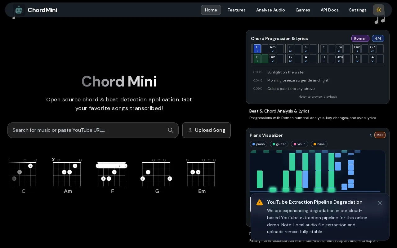Click the F#m chord cell
The width and height of the screenshot is (397, 248).
pyautogui.click(x=339, y=59)
